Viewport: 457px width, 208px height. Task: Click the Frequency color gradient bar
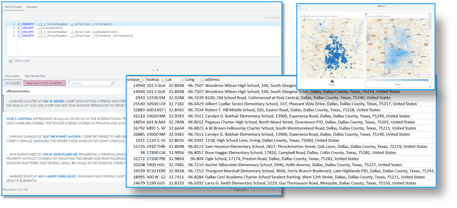(x=397, y=81)
